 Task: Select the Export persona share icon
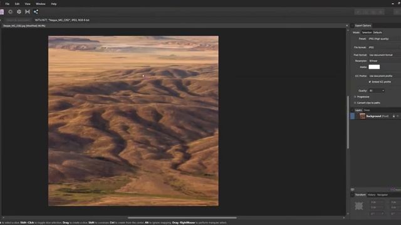[x=36, y=12]
